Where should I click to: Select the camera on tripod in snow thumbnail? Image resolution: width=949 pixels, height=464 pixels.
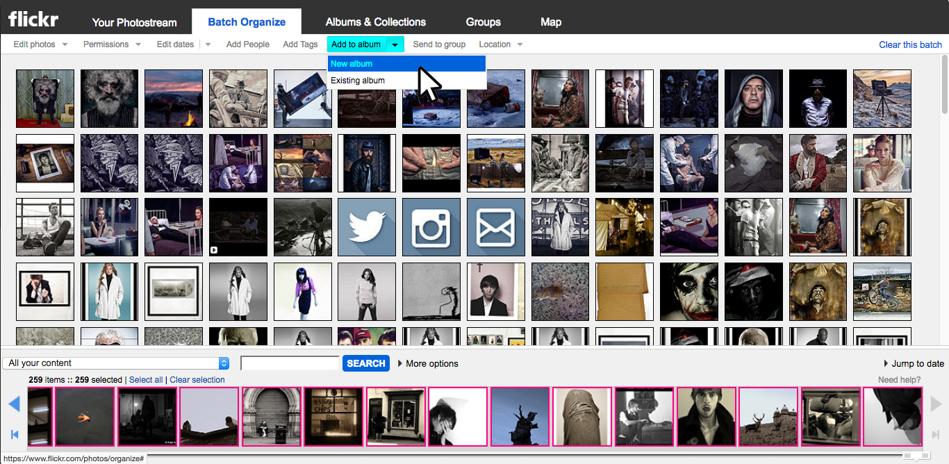(x=882, y=98)
